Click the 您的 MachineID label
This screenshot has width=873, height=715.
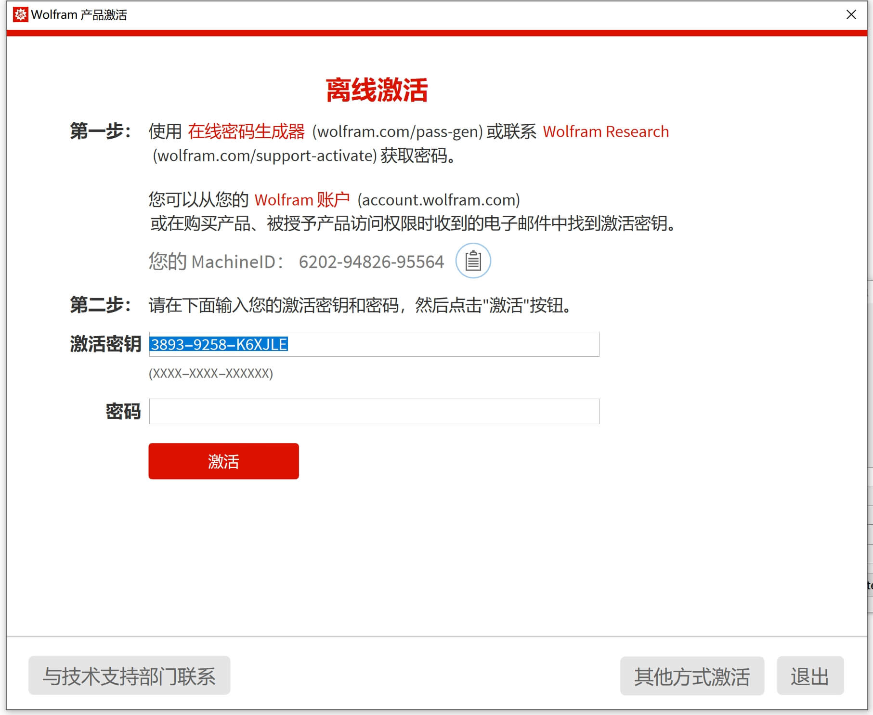click(216, 261)
